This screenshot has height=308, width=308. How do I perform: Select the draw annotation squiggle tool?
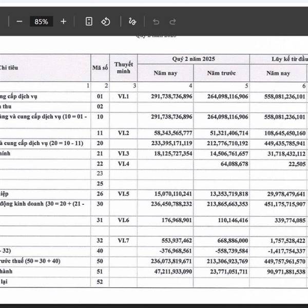[132, 22]
